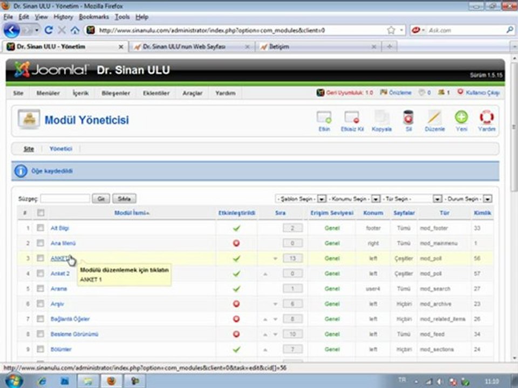Screen dimensions: 518x388
Task: Check the Alt Bilgi row checkbox
Action: (40, 227)
